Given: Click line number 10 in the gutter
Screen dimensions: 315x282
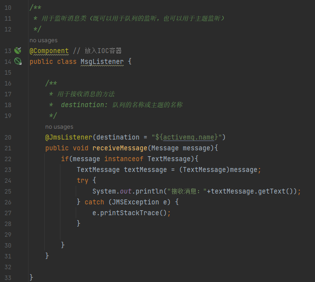Looking at the screenshot, I should click(8, 7).
